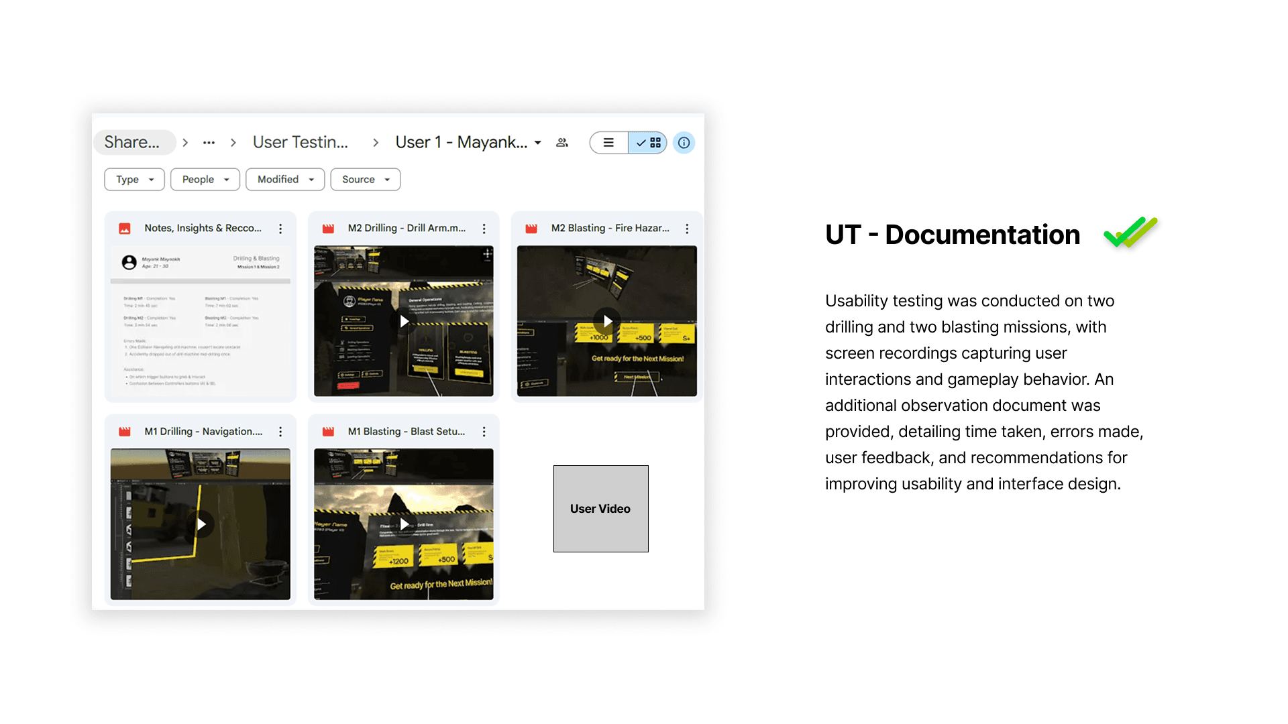This screenshot has height=724, width=1288.
Task: Expand the Modified filter dropdown
Action: click(x=285, y=180)
